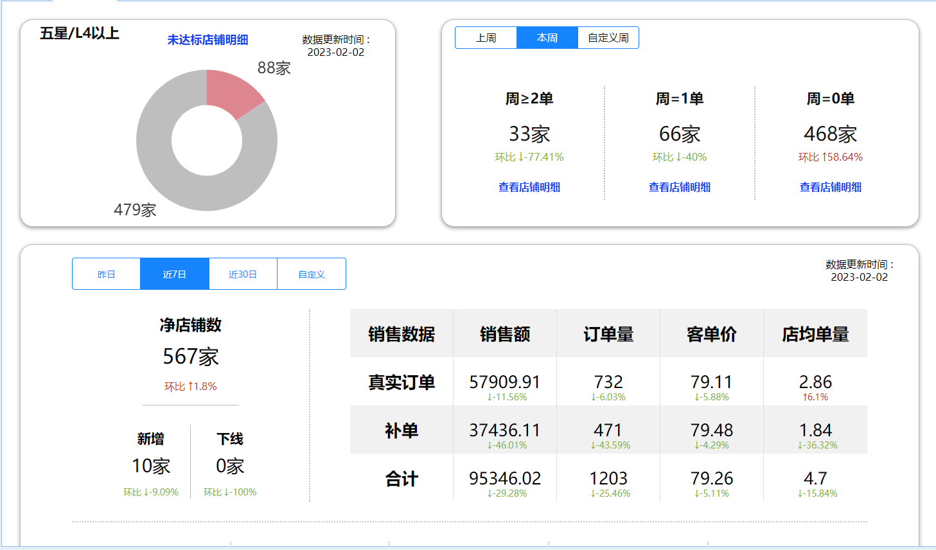Click the 1.84 cell
Screen dimensions: 936x550
[x=815, y=430]
